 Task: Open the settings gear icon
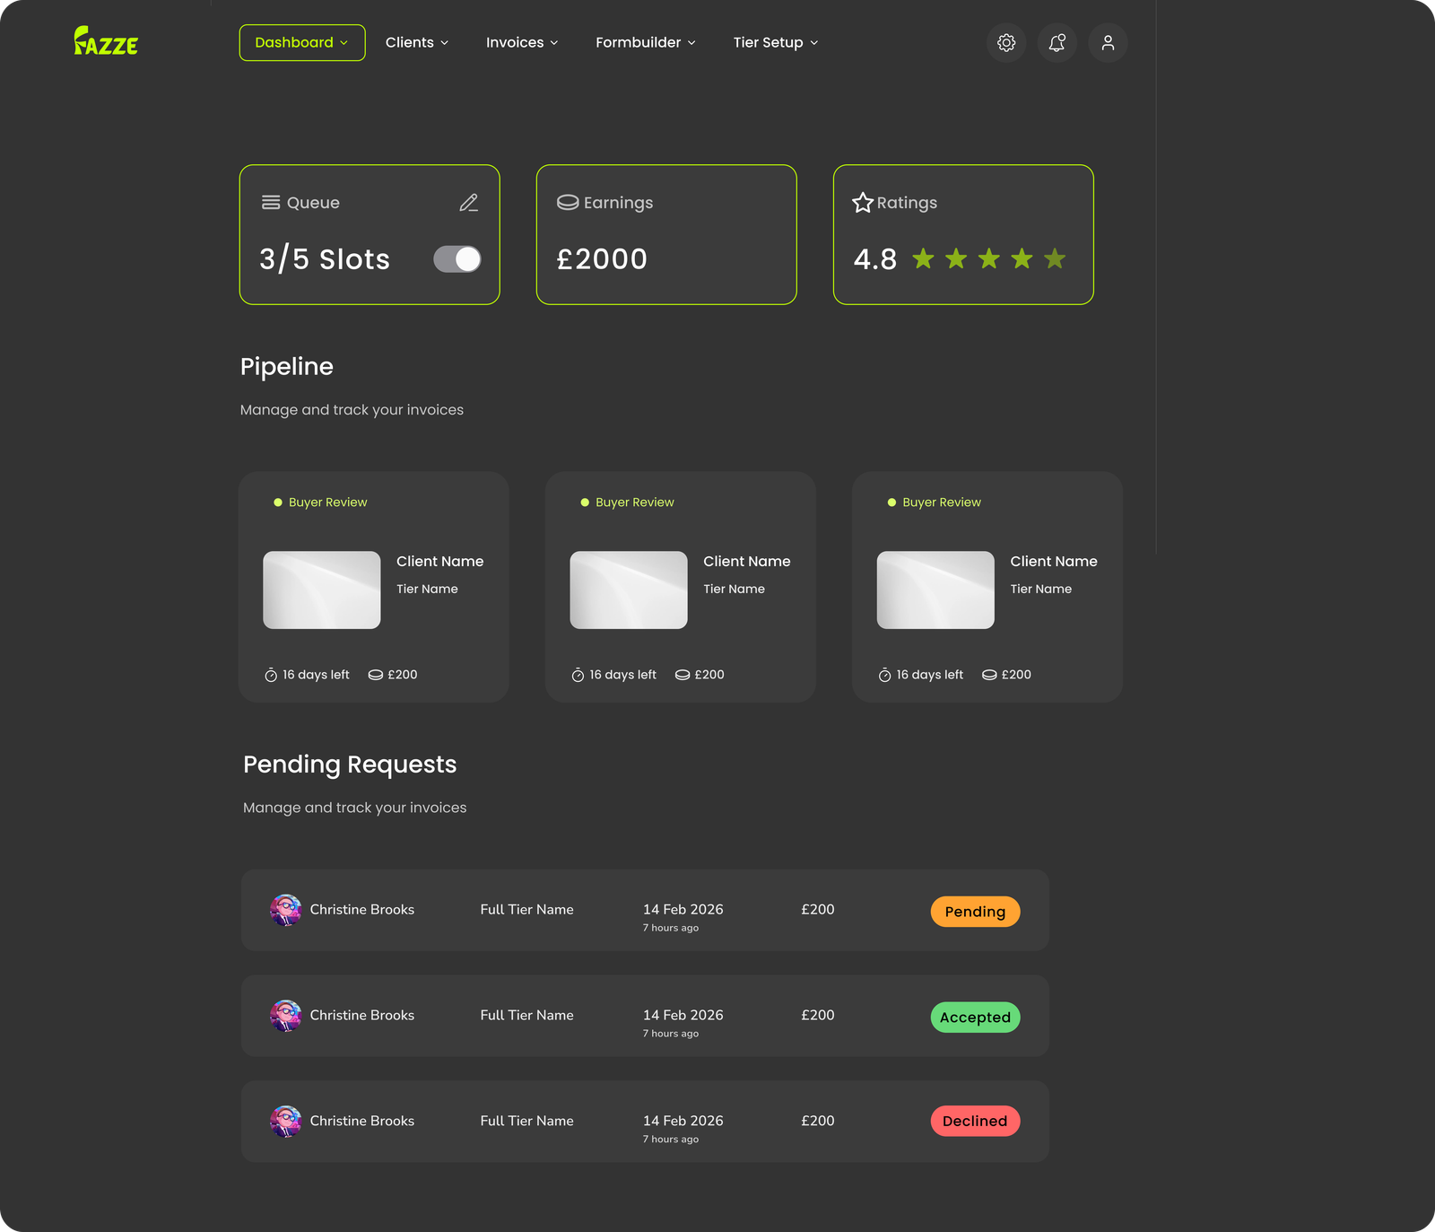[x=1005, y=42]
